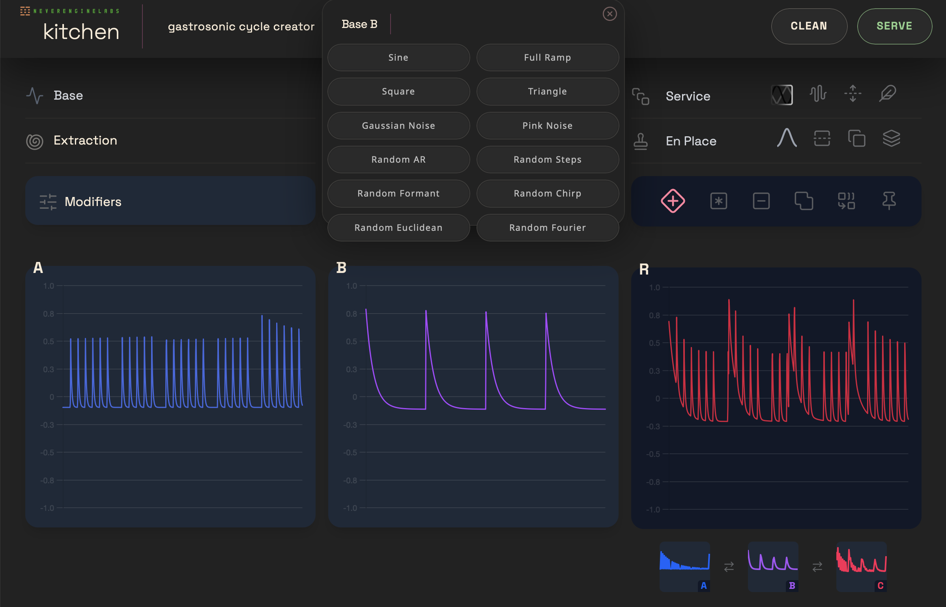Select the minus (subtract) operation icon
The image size is (946, 607).
coord(761,201)
